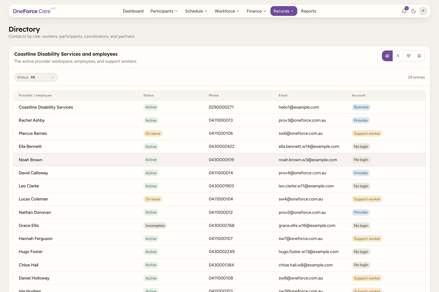
Task: Click phone number 0411000104
Action: tap(221, 199)
